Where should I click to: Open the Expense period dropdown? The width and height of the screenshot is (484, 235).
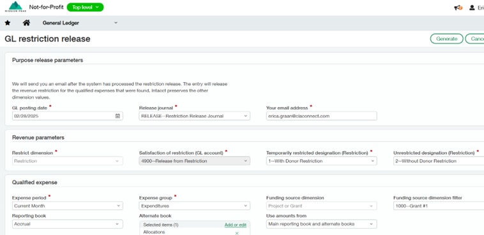coord(68,206)
